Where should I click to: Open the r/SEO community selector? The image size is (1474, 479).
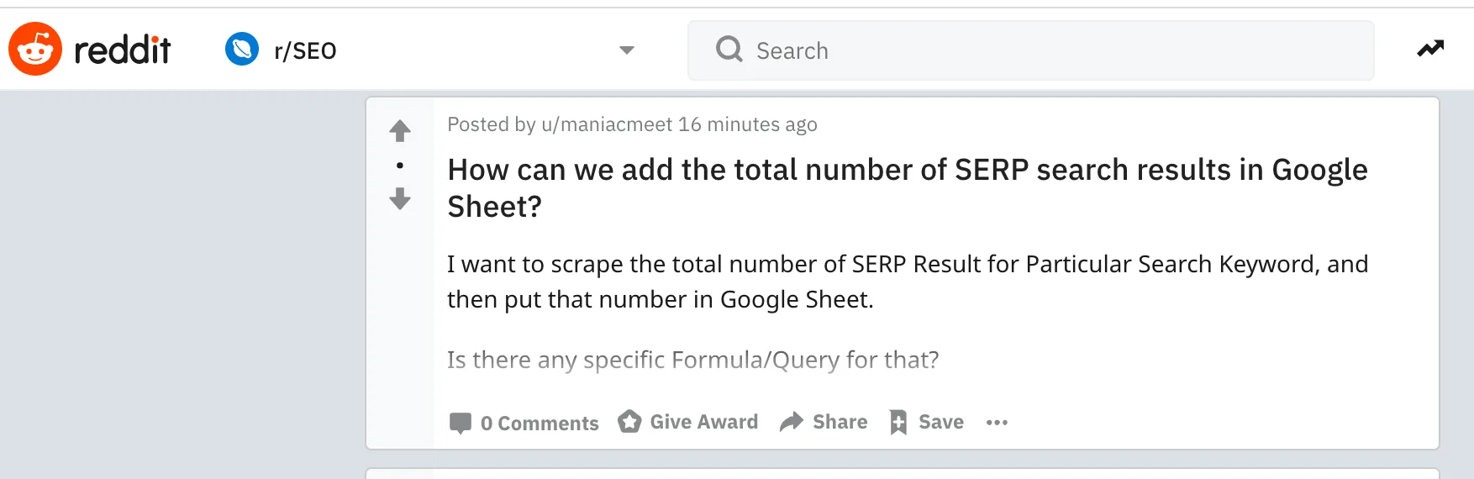429,50
